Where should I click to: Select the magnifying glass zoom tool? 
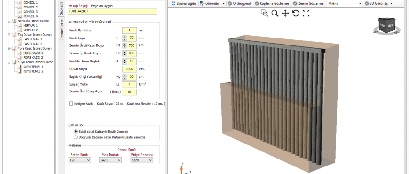[275, 13]
